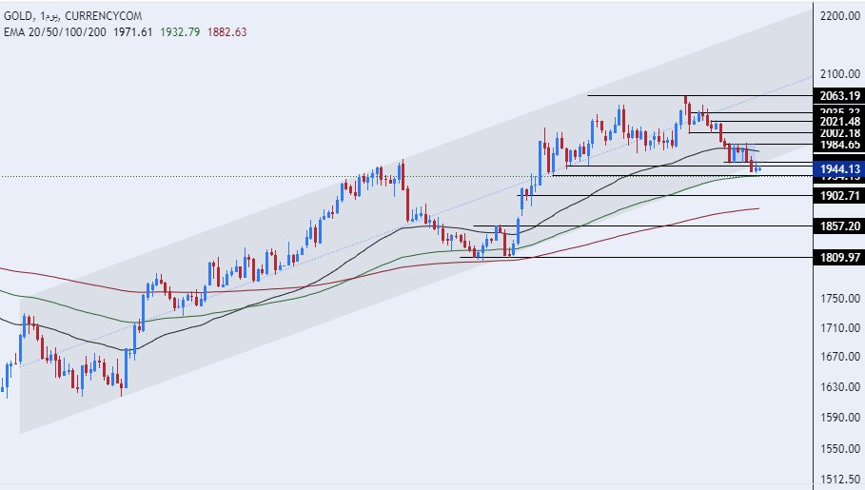Select the 1984.65 price level label
This screenshot has height=490, width=865.
tap(840, 145)
